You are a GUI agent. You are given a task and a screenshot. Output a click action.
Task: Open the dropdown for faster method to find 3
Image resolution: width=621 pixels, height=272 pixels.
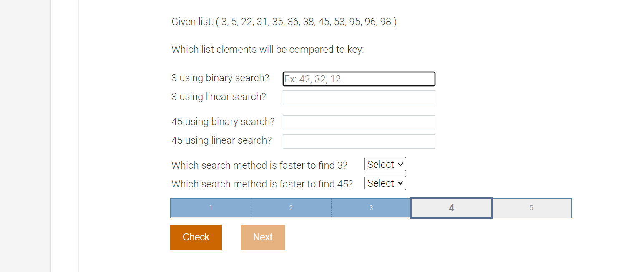coord(385,164)
